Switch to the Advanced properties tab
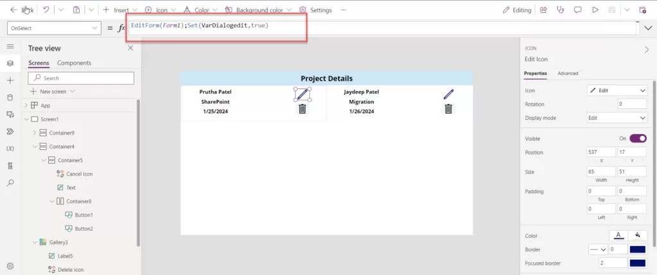This screenshot has height=275, width=657. coord(568,74)
